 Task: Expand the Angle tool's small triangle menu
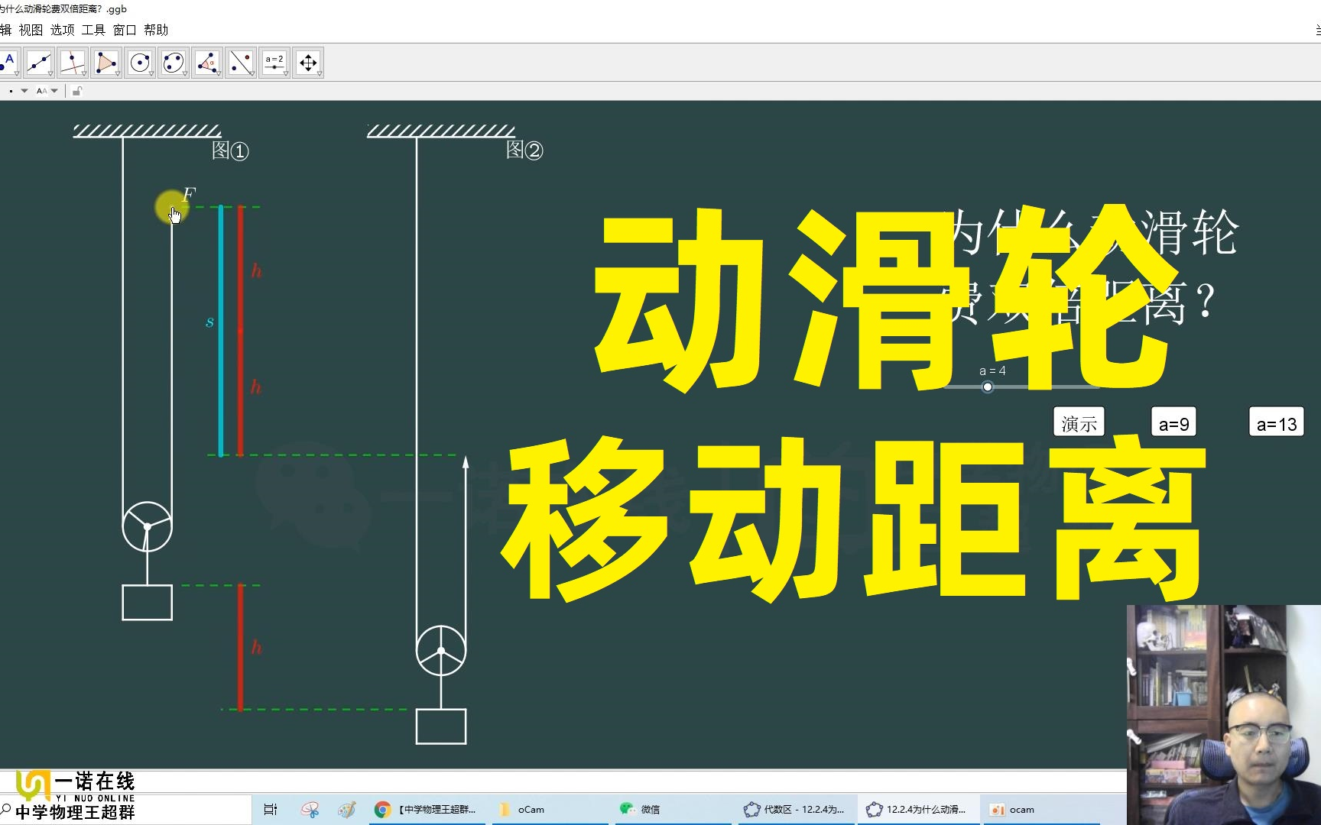[x=219, y=74]
